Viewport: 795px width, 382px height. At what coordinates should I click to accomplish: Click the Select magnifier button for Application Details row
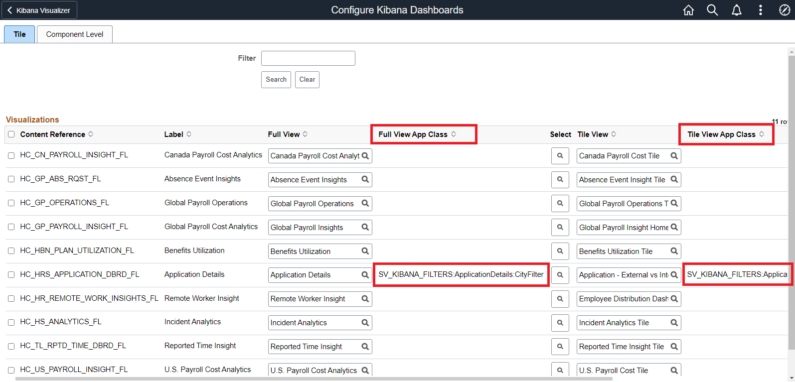click(x=560, y=275)
